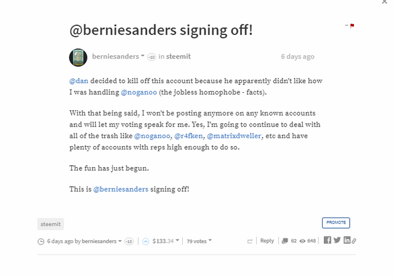Click the berniesanders avatar thumbnail
The image size is (394, 277).
[x=78, y=57]
